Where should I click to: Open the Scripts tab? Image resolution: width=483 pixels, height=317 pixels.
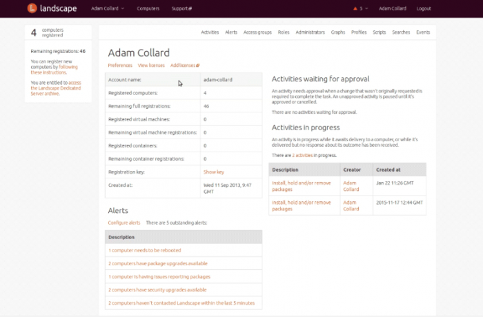tap(379, 32)
